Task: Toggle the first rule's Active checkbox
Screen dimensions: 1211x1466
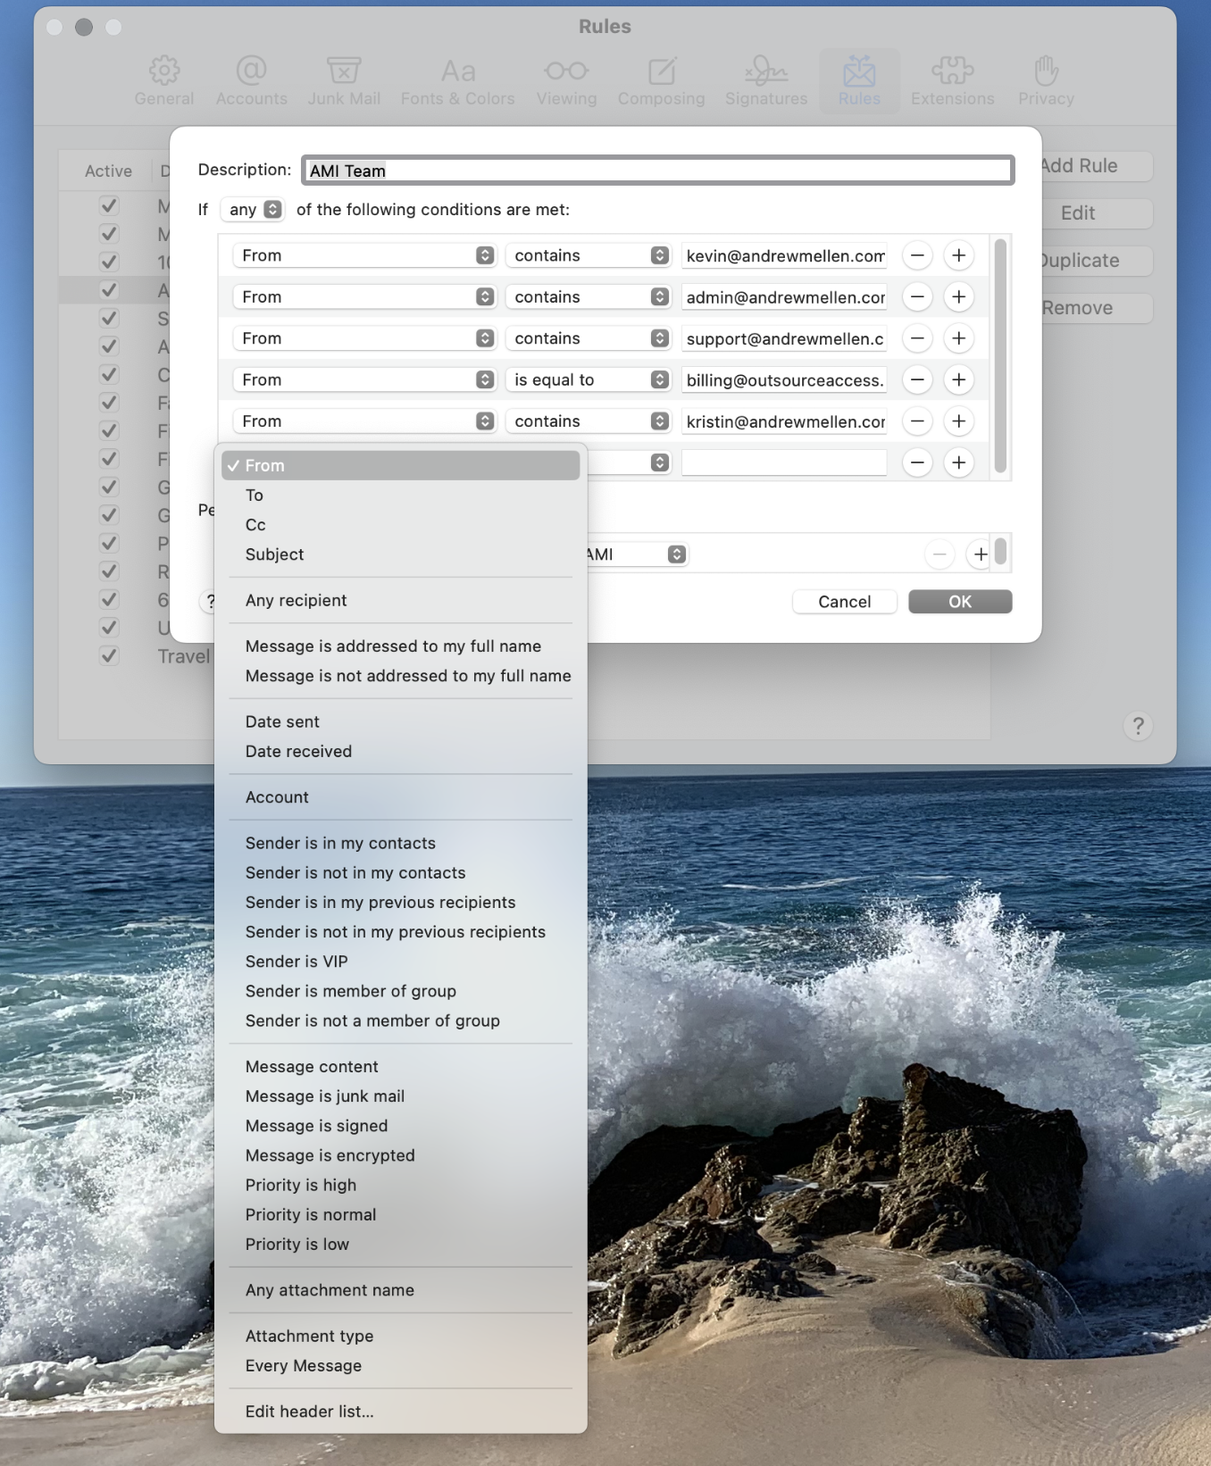Action: pos(109,205)
